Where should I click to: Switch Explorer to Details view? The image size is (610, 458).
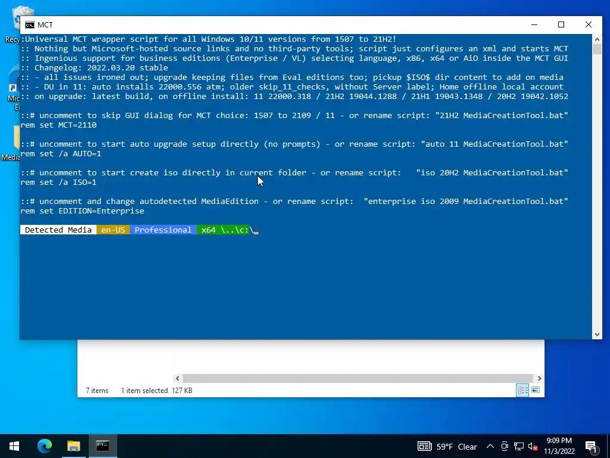pyautogui.click(x=522, y=390)
